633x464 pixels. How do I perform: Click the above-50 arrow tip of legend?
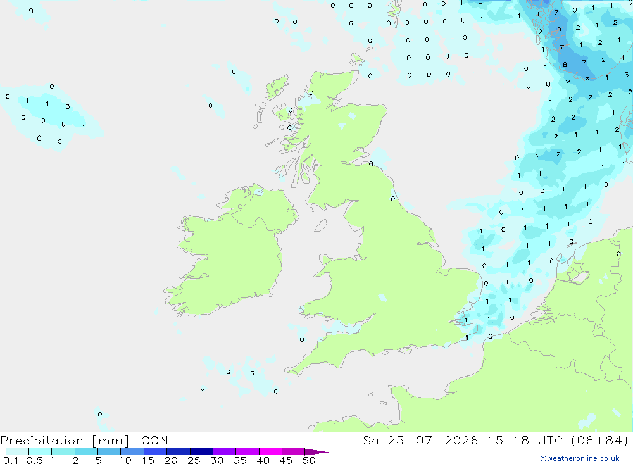316,452
